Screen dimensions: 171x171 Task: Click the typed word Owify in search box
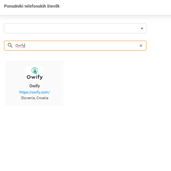pyautogui.click(x=20, y=46)
